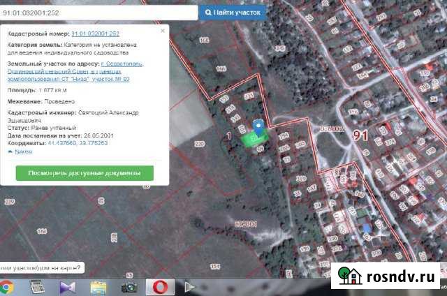Screen dimensions: 447x296
Task: Open File Explorer from the taskbar
Action: [98, 287]
